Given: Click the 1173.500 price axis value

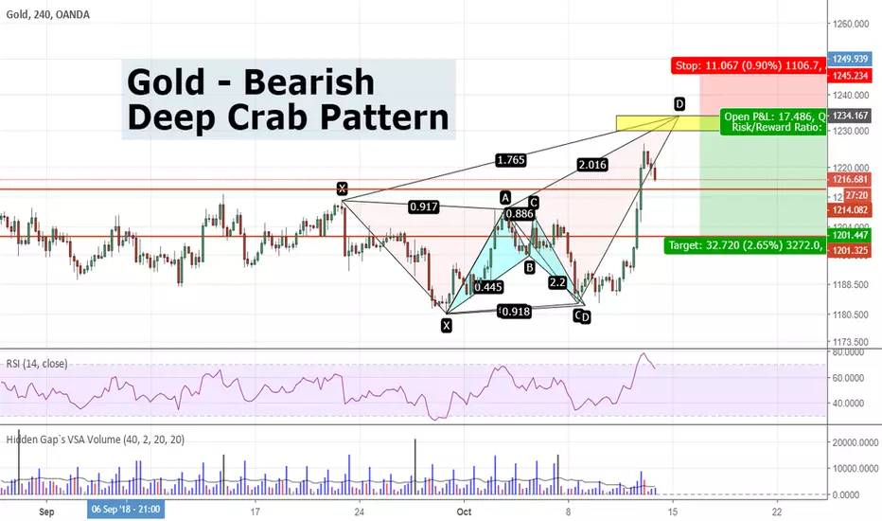Looking at the screenshot, I should tap(851, 342).
